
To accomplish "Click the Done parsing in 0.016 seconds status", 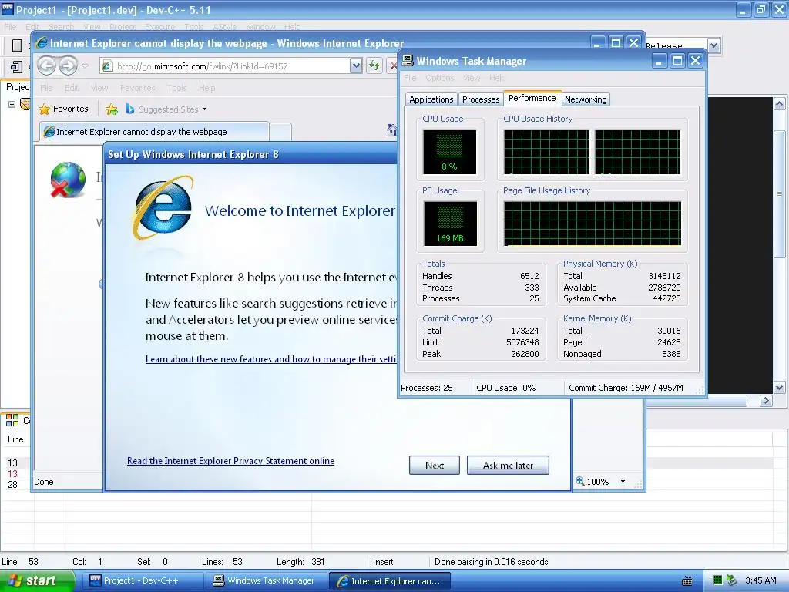I will [x=491, y=561].
